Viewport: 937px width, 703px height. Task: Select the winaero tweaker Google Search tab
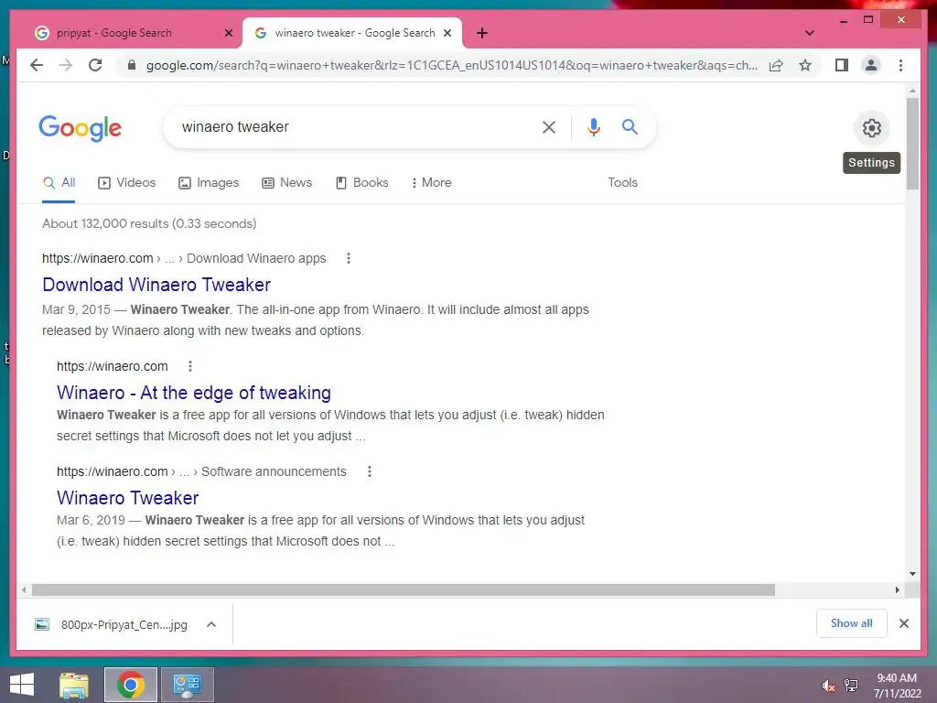352,33
